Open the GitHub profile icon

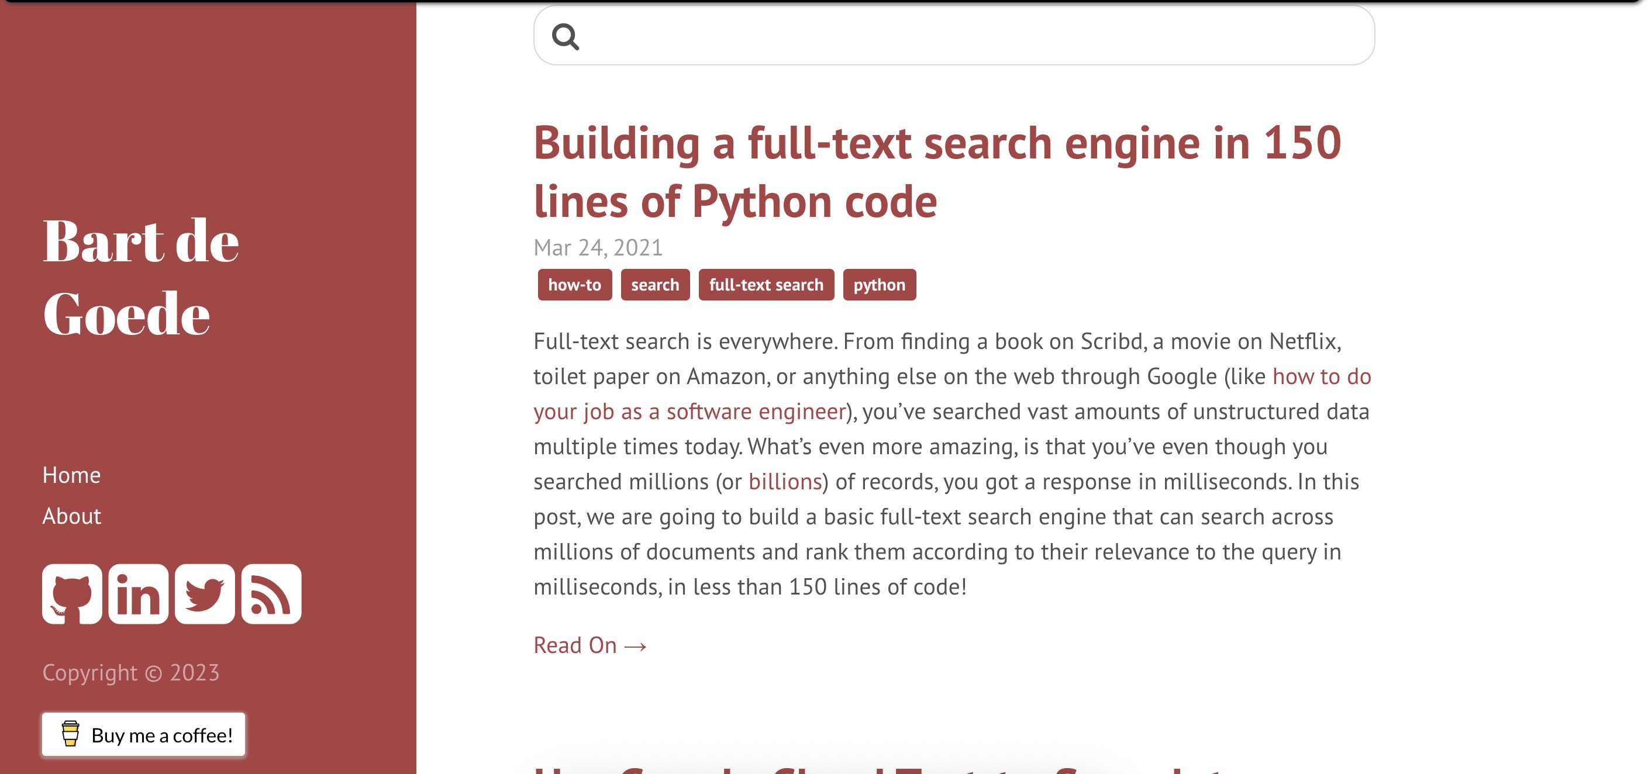click(x=72, y=593)
